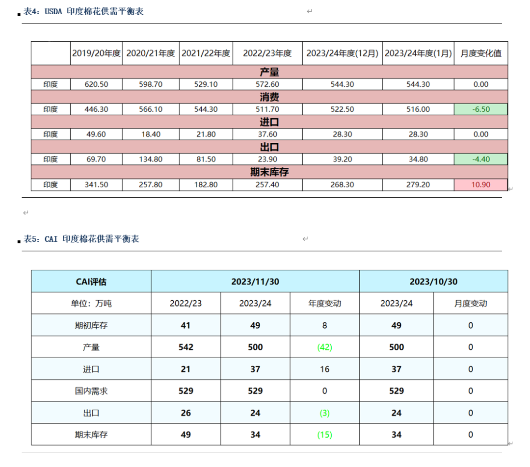Click the export value 134.80
The image size is (530, 467).
[151, 159]
